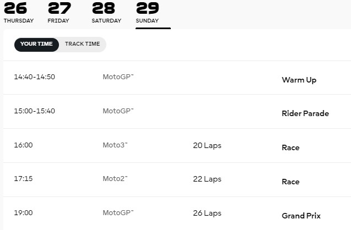
Task: Click the 16:00 Moto3 start time
Action: [23, 145]
